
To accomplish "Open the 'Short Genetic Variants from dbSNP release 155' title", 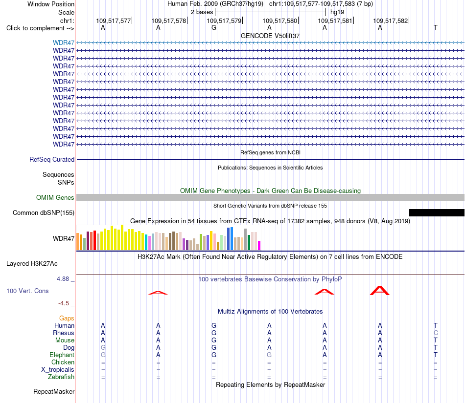I will (270, 206).
